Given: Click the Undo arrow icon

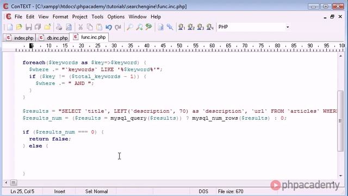Looking at the screenshot, I should tap(109, 27).
